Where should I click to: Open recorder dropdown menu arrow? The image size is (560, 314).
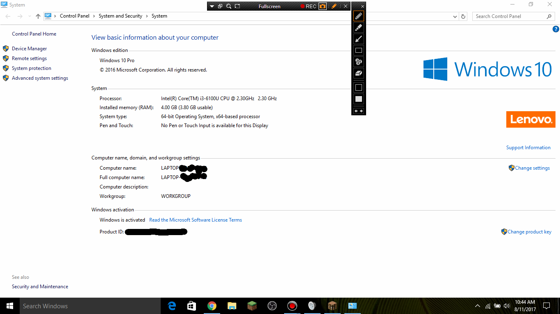[212, 7]
